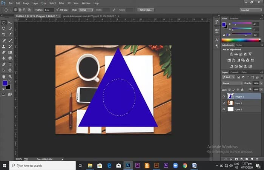Add a Curves adjustment
The height and width of the screenshot is (170, 264).
[241, 54]
